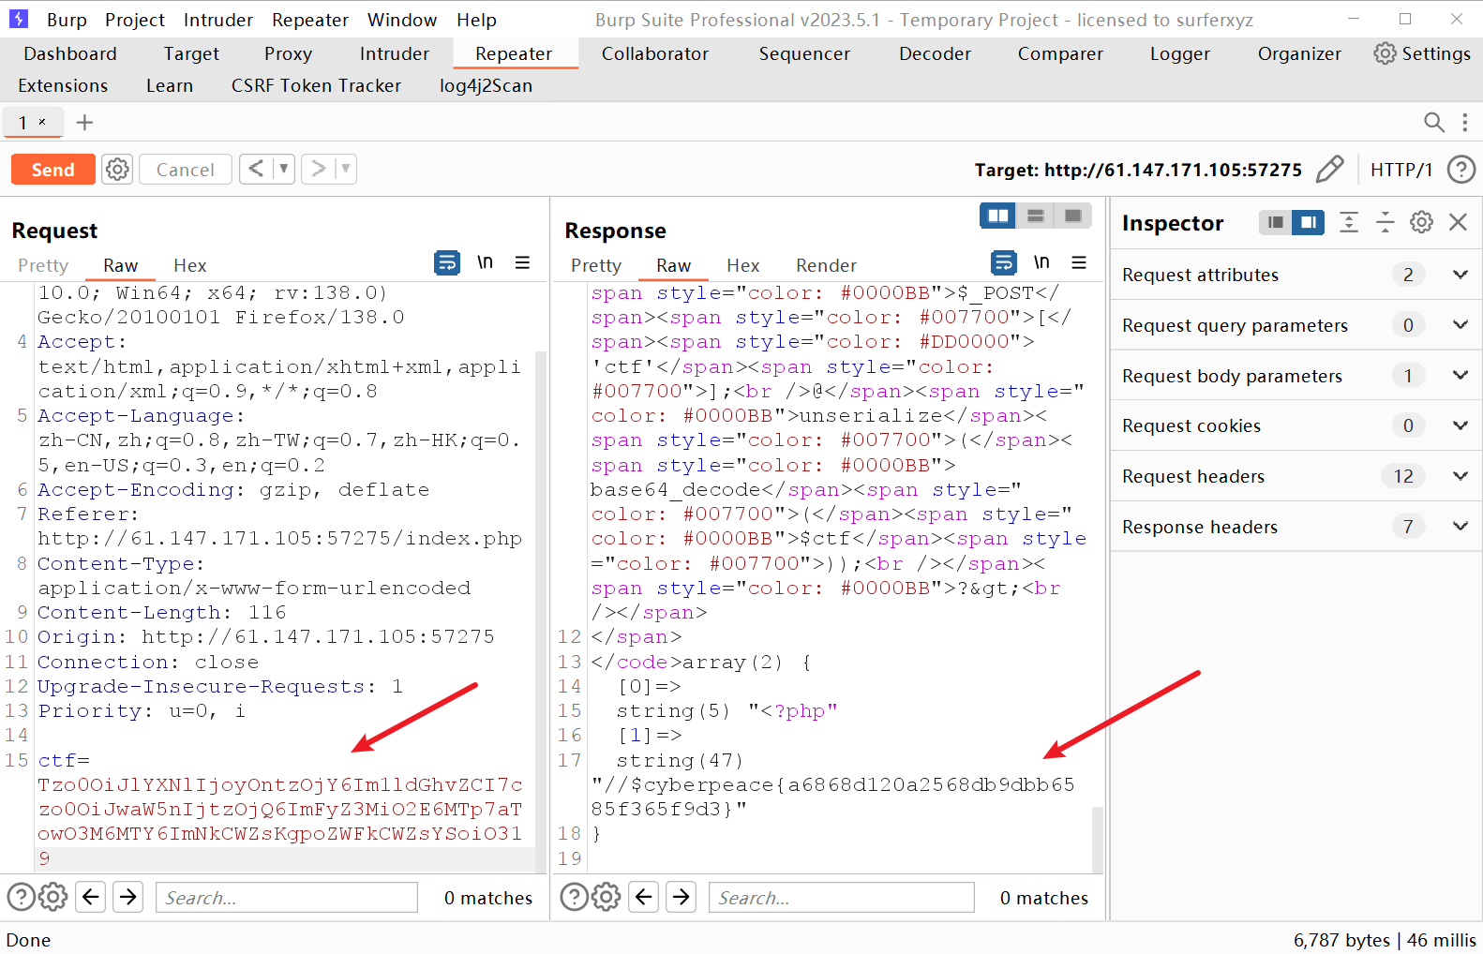Expand all Inspector sections icon
Screen dimensions: 1483x954
[1349, 222]
